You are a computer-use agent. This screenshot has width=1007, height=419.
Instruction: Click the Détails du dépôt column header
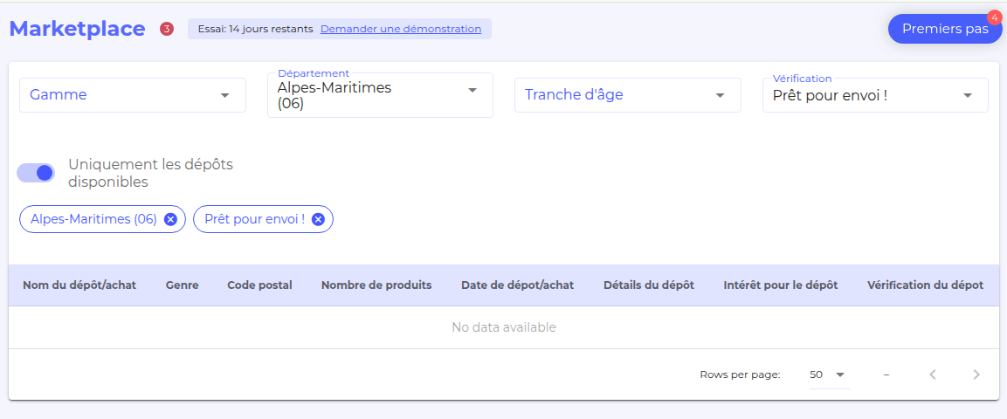pyautogui.click(x=649, y=285)
